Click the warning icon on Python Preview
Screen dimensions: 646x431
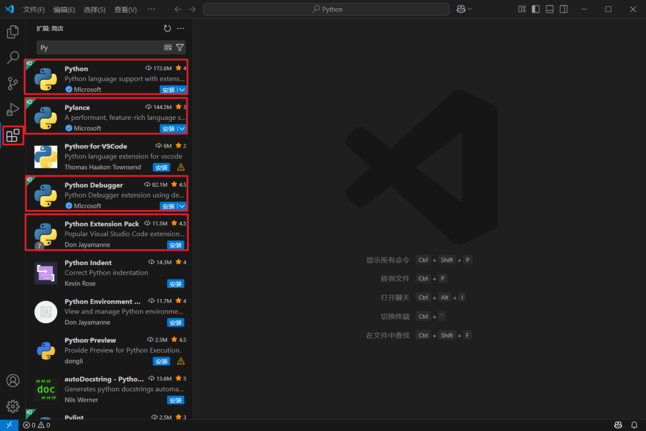pyautogui.click(x=180, y=362)
